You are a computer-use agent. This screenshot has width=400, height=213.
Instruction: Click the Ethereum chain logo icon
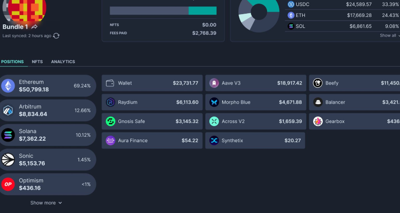(x=8, y=86)
